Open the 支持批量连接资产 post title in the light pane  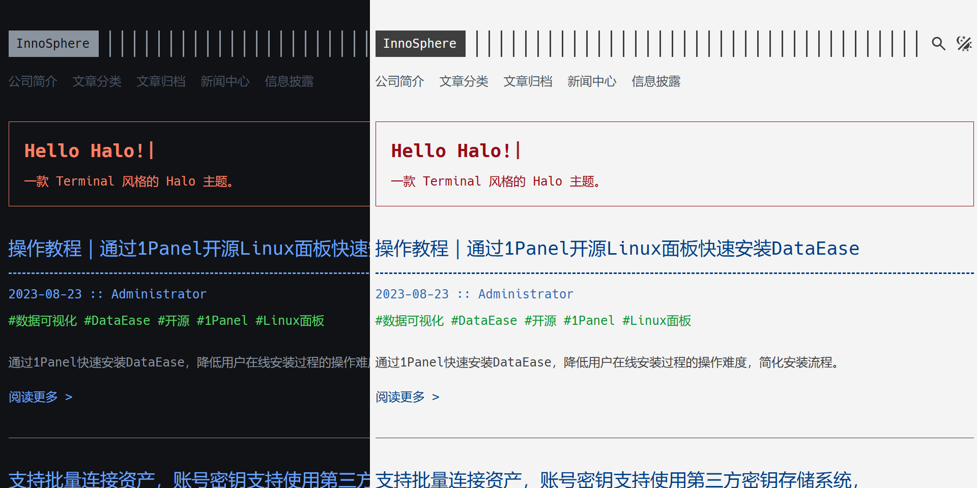pyautogui.click(x=617, y=479)
